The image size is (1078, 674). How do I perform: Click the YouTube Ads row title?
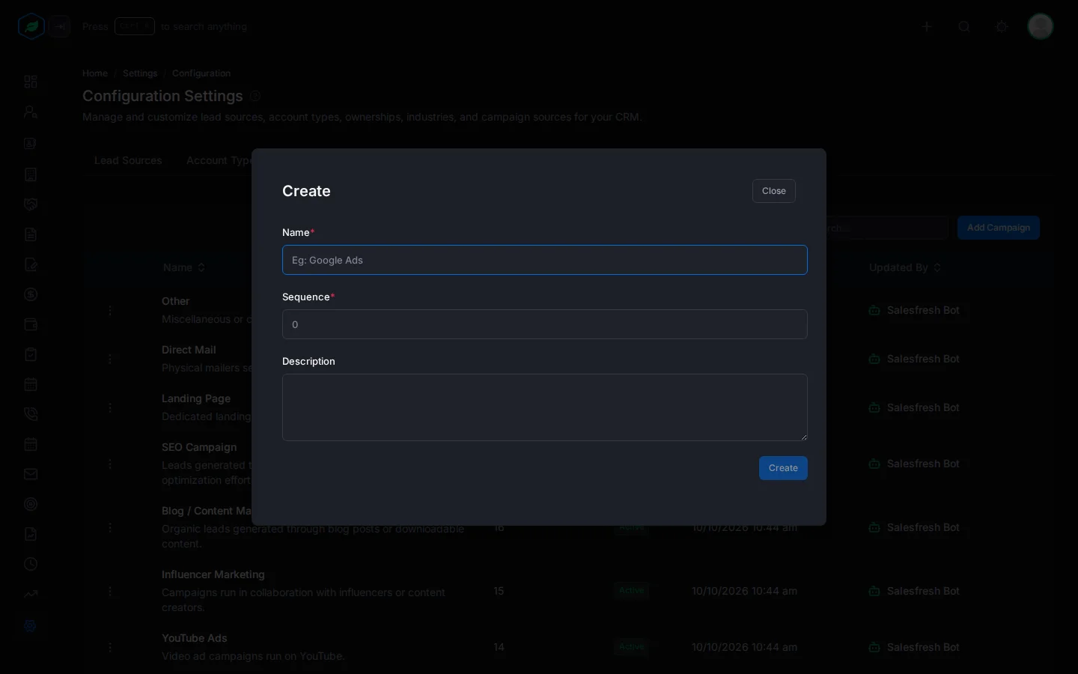coord(195,638)
